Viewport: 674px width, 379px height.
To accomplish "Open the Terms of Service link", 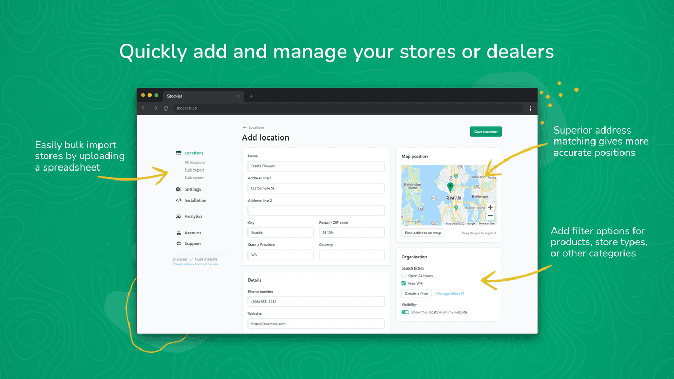I will click(x=206, y=264).
